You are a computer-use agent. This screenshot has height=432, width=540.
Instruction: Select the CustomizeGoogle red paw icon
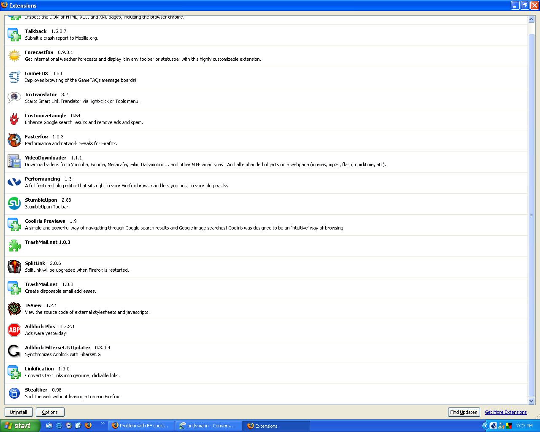pos(14,119)
